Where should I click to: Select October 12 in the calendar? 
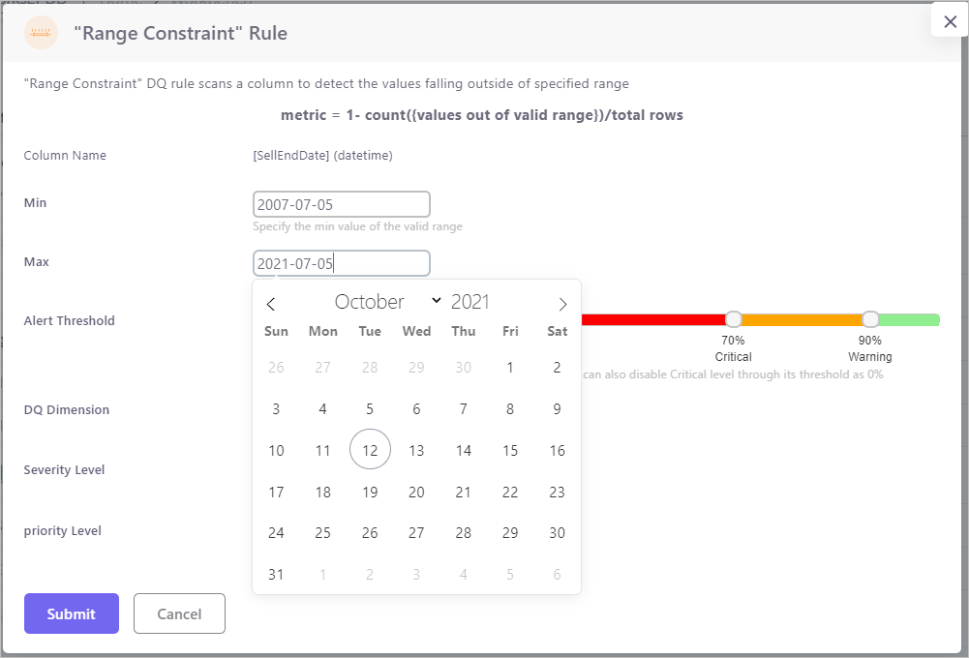pyautogui.click(x=370, y=450)
